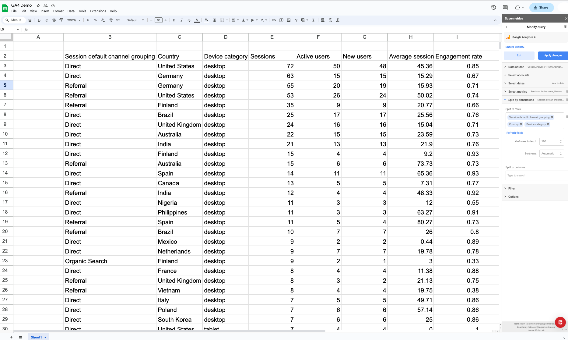
Task: Remove Session default channel grouping chip
Action: pos(552,117)
